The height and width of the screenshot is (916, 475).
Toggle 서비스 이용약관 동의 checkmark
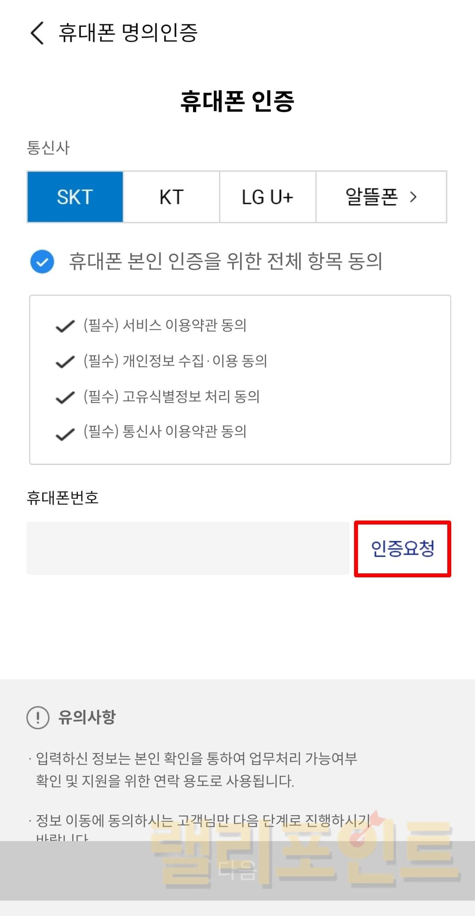tap(65, 326)
